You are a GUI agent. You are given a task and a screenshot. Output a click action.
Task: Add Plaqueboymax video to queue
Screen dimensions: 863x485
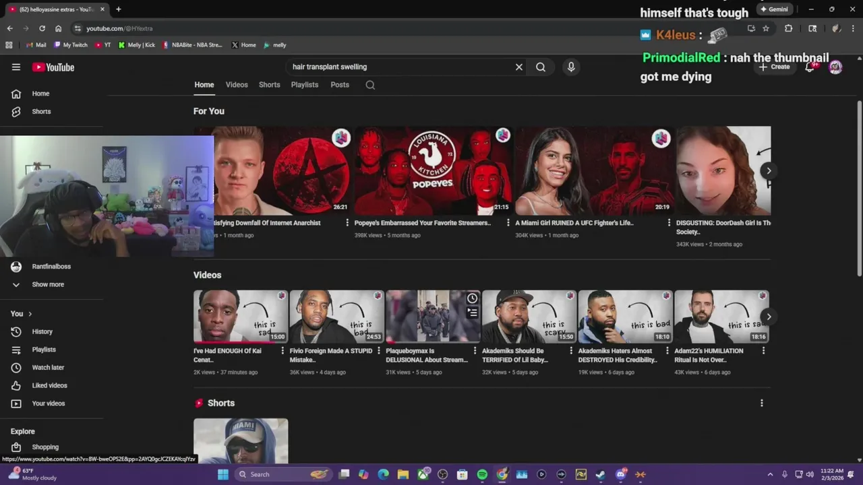point(473,312)
